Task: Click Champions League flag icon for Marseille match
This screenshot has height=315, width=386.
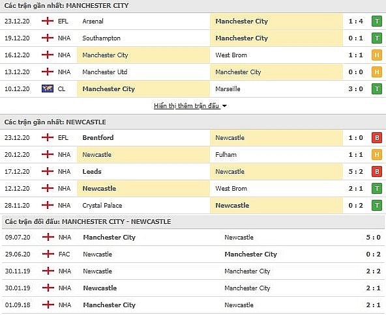Action: [48, 89]
